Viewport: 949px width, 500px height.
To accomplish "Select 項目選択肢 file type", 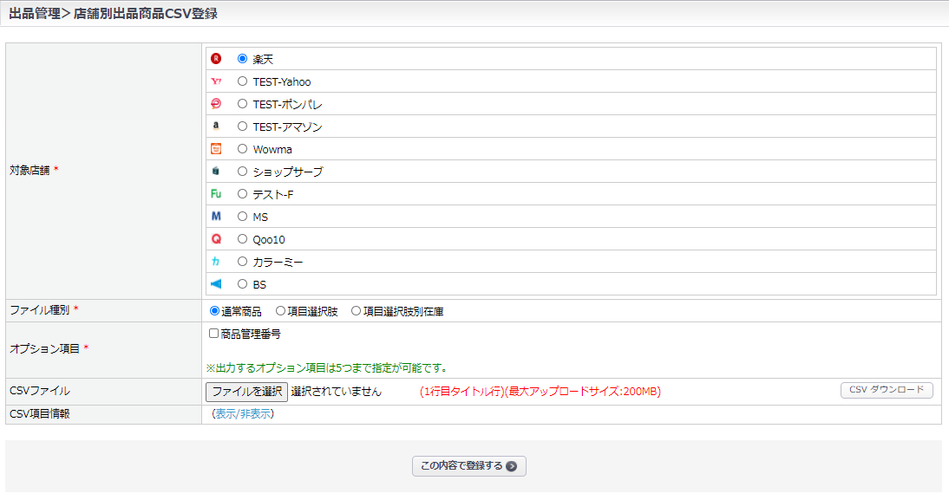I will point(280,311).
